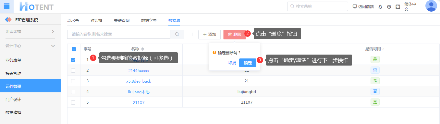Click the name column sort arrows
Screen dimensions: 440x124
click(142, 49)
